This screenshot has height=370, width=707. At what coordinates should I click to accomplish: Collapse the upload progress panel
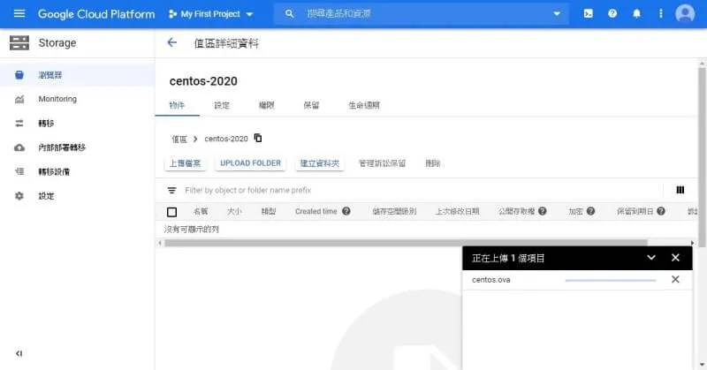[651, 258]
